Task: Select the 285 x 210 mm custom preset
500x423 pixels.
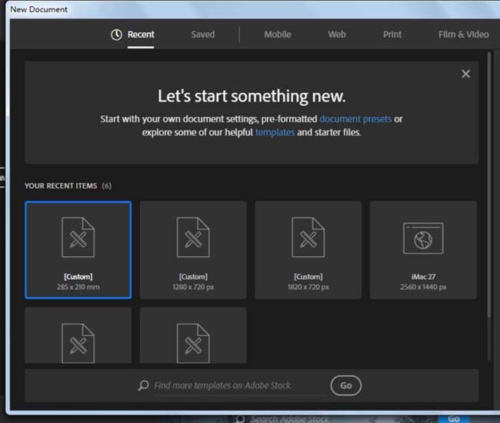Action: 78,250
